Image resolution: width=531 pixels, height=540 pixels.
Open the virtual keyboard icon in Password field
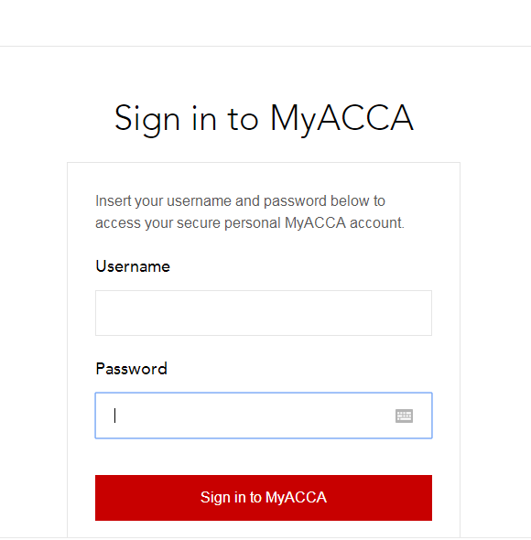[404, 416]
